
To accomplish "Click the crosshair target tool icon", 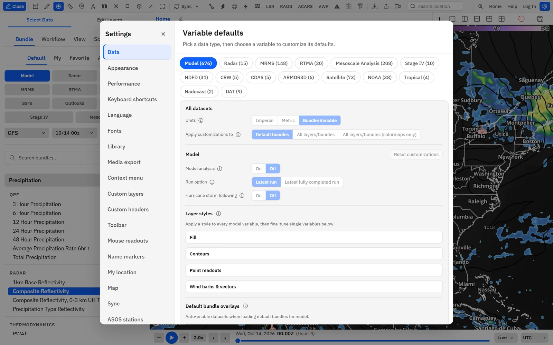I will 58,6.
